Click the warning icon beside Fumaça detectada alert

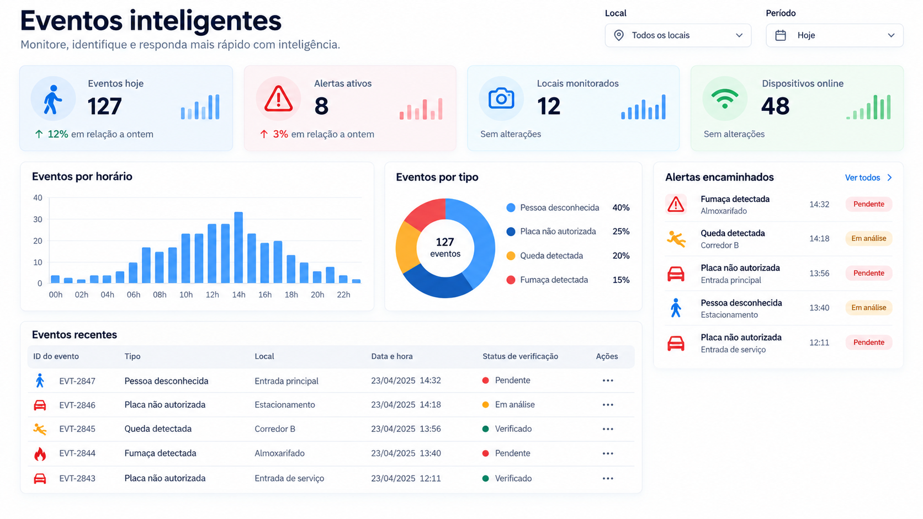[x=676, y=205]
